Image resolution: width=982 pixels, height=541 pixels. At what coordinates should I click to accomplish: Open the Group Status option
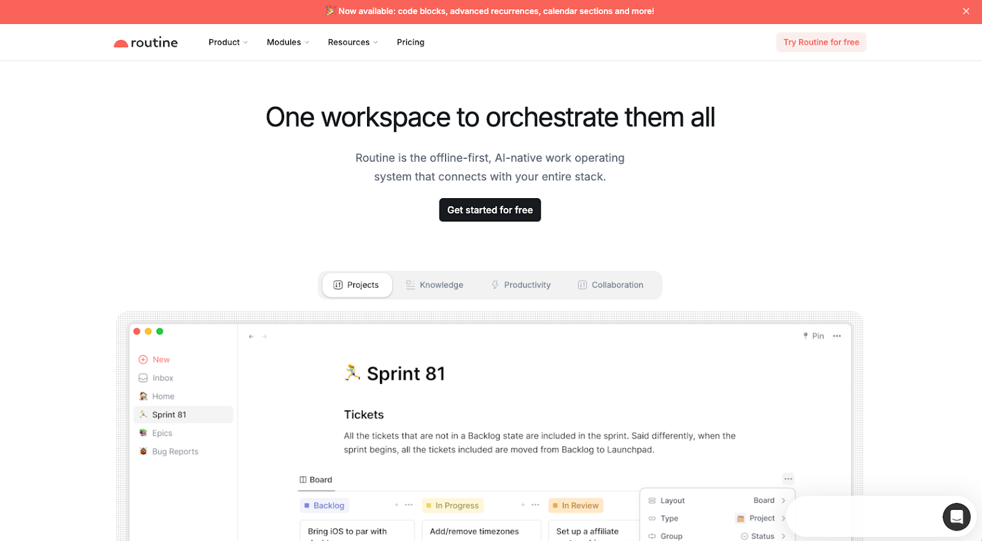click(x=717, y=536)
